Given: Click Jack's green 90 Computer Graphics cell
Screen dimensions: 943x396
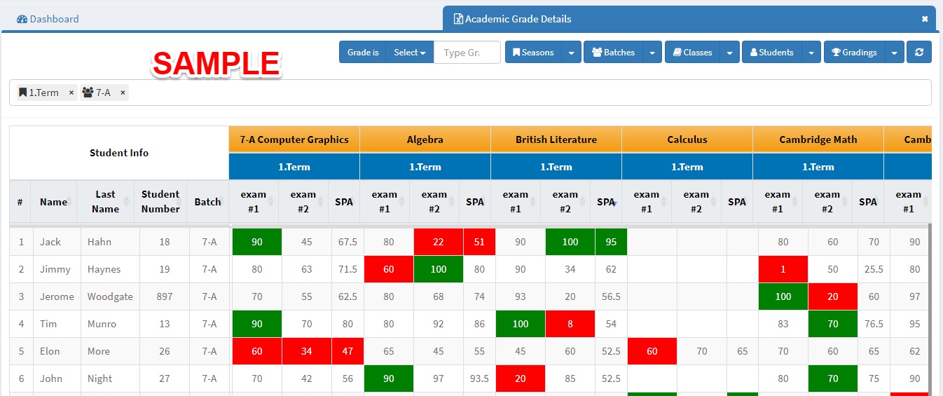Looking at the screenshot, I should coord(257,242).
